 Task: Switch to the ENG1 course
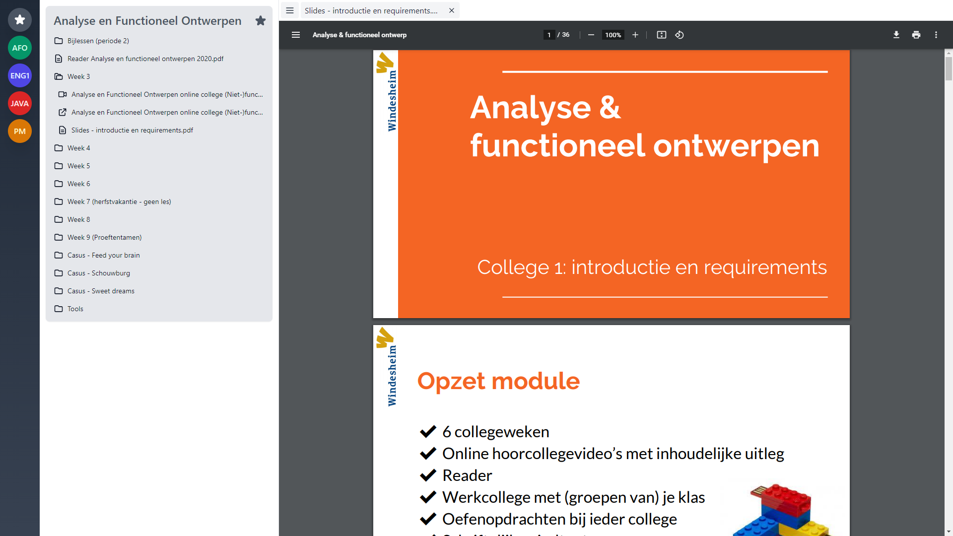(20, 75)
